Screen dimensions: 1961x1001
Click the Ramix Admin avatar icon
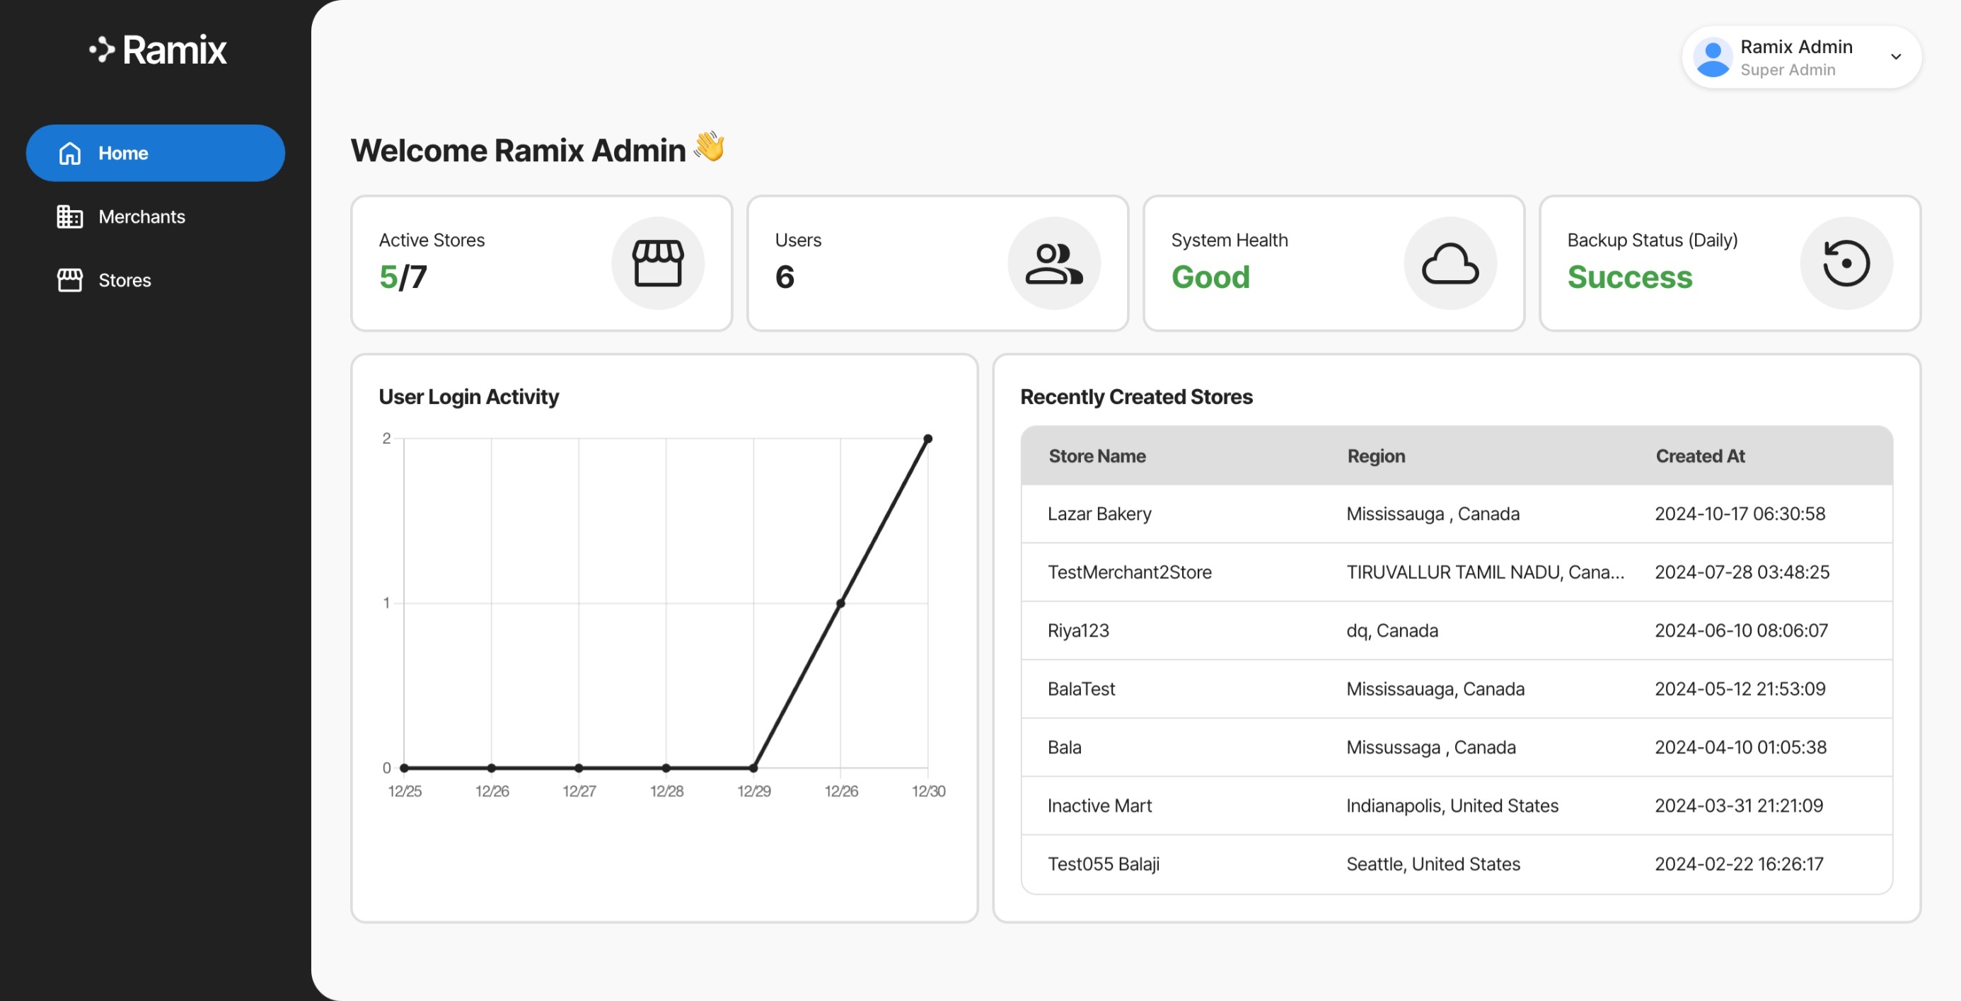pyautogui.click(x=1713, y=58)
